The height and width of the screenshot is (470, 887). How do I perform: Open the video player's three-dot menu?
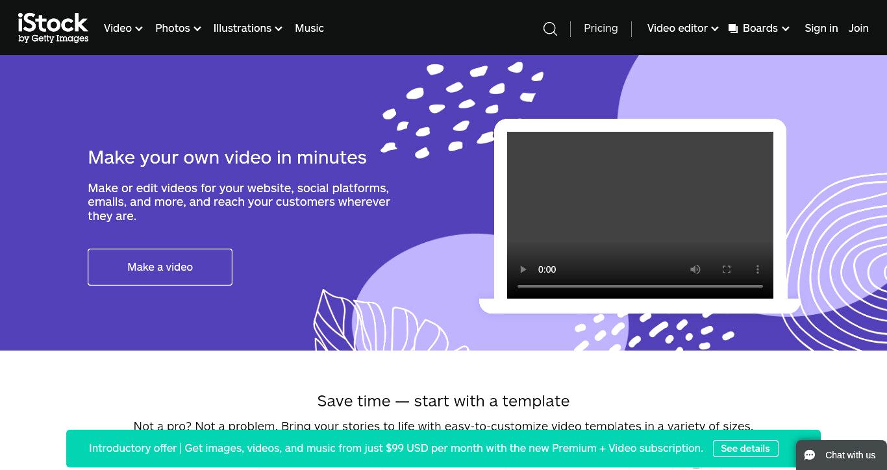point(757,269)
